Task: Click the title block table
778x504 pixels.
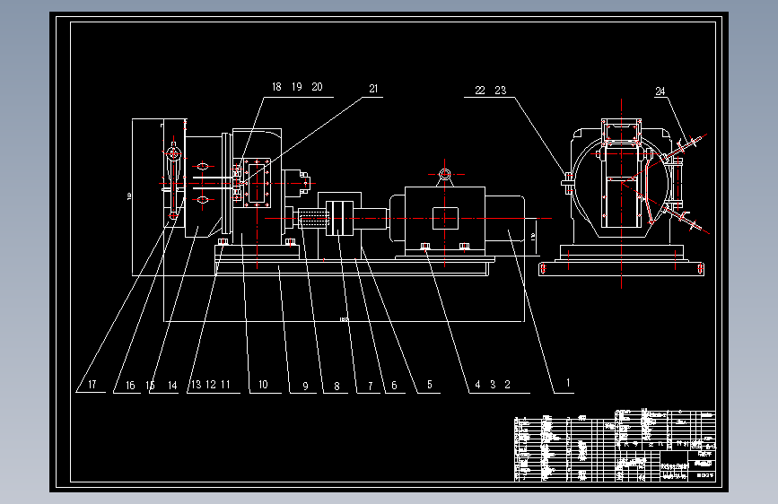Action: (x=615, y=446)
